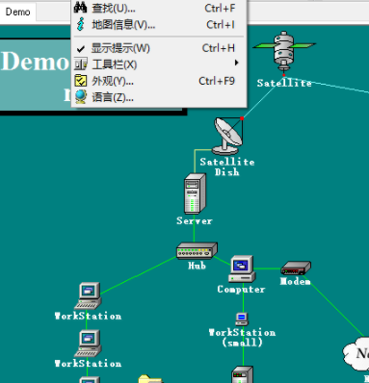Open 语言(Z)... language settings
The image size is (369, 383).
tap(159, 97)
